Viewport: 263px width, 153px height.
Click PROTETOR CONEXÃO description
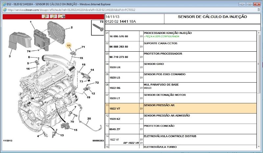(x=159, y=126)
